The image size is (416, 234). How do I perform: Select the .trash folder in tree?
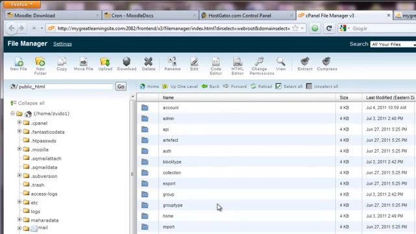click(x=38, y=185)
